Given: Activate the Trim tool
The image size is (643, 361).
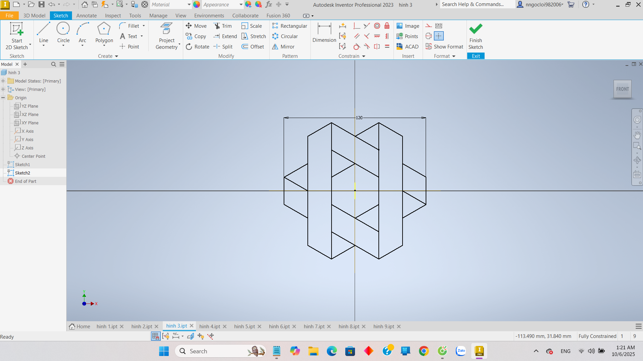Looking at the screenshot, I should point(223,26).
